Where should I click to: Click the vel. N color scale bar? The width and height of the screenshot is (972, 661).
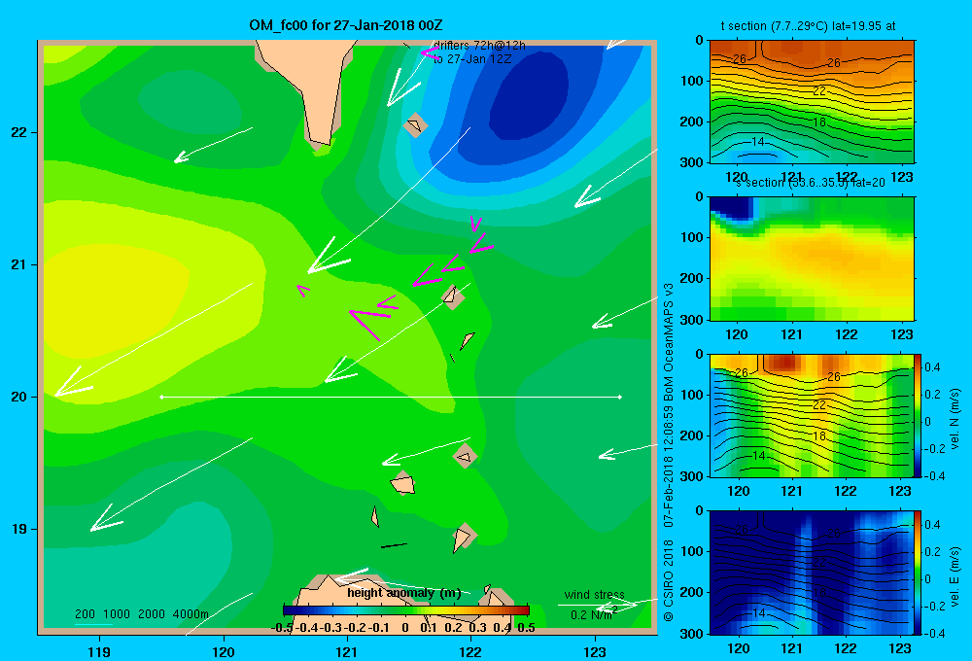(x=919, y=415)
